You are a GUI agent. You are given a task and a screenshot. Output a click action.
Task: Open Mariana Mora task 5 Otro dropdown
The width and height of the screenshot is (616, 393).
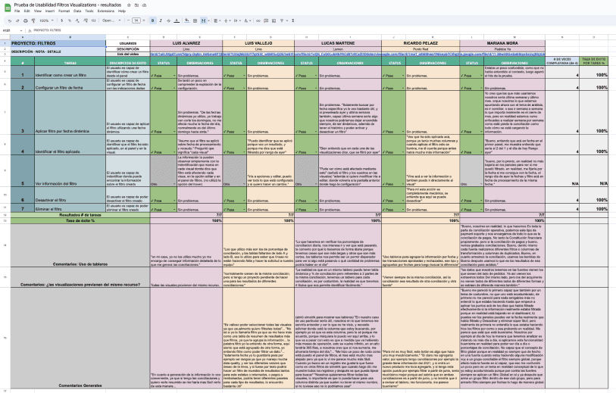point(481,184)
